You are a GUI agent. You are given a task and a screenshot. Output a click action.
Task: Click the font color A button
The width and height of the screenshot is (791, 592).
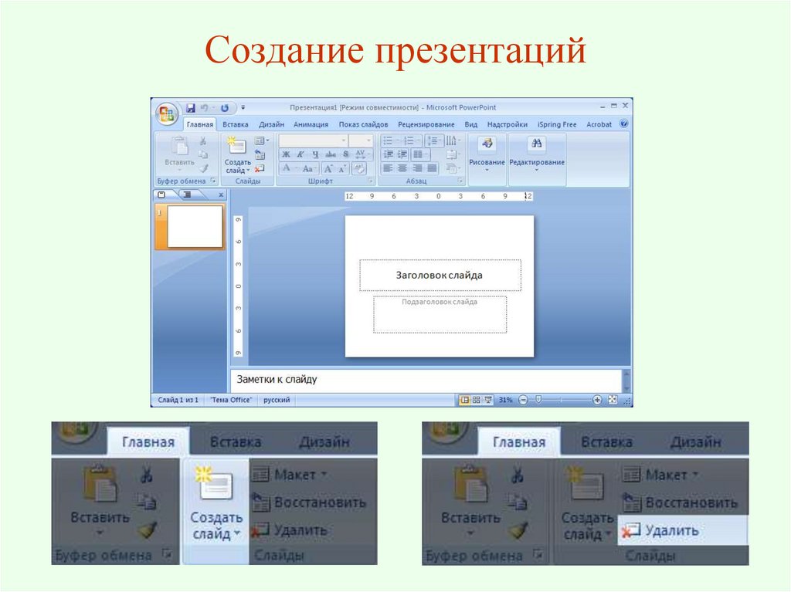pyautogui.click(x=287, y=168)
